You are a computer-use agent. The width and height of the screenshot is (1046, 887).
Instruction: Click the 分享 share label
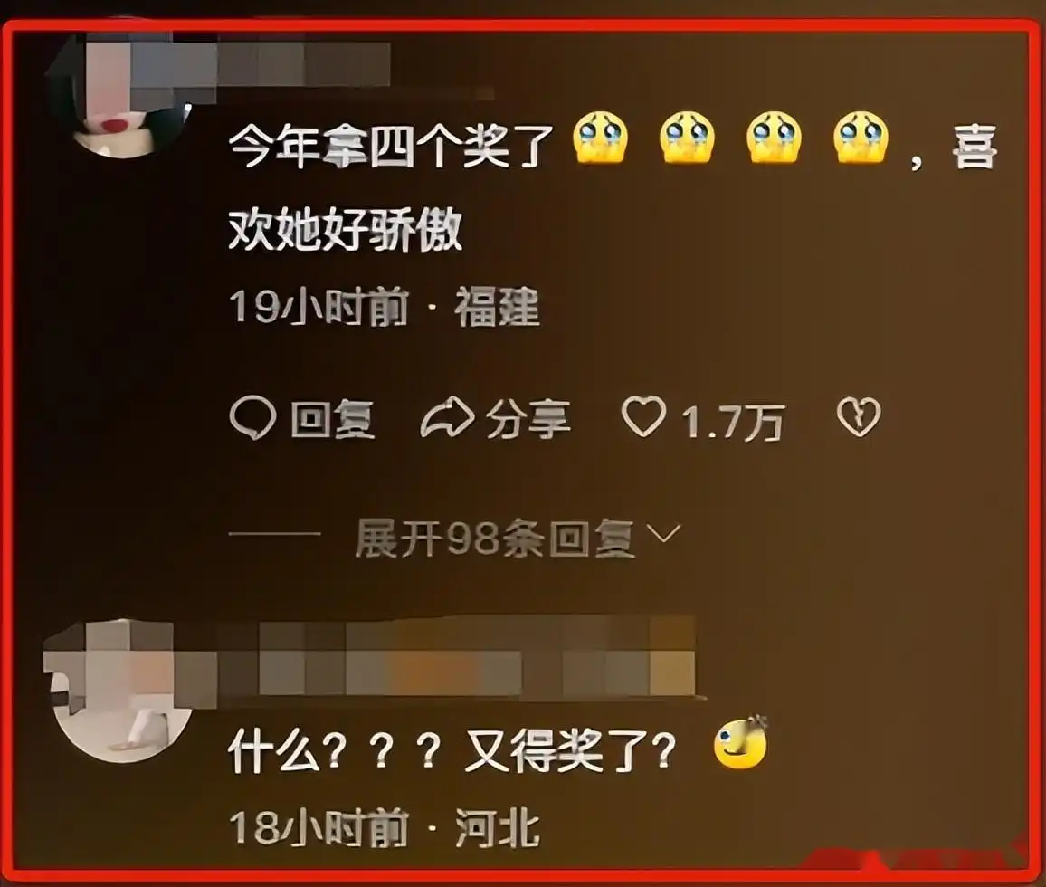(x=528, y=420)
